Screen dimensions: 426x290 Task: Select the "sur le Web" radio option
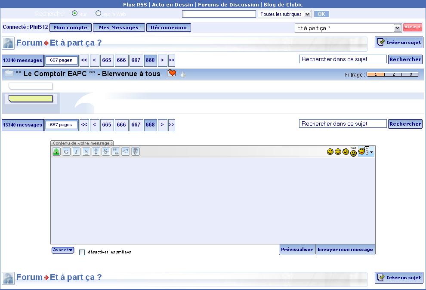(99, 13)
